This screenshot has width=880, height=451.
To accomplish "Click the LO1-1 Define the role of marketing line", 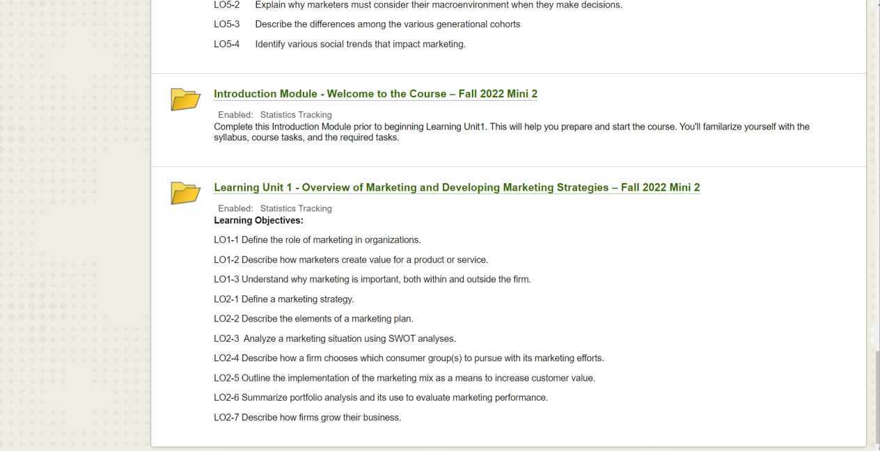I will (x=317, y=240).
